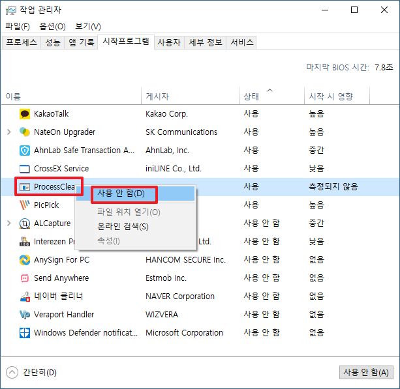Viewport: 400px width, 389px height.
Task: Click the 간단히(D) link
Action: (40, 373)
